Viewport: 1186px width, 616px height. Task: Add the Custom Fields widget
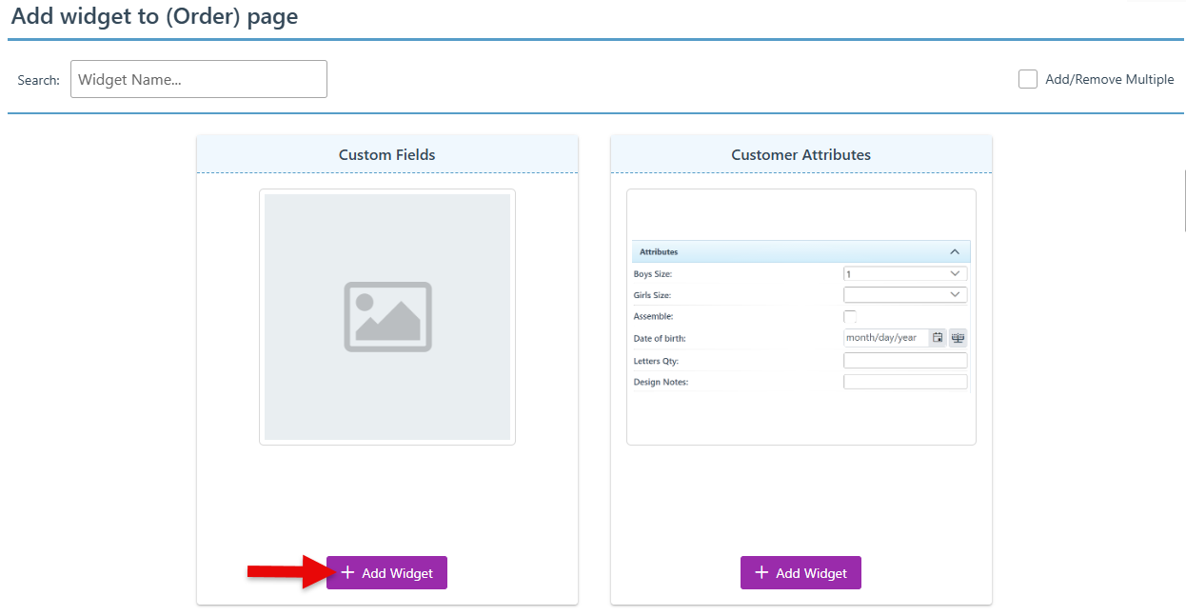(386, 573)
